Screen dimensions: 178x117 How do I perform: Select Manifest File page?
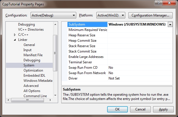tap(33, 55)
